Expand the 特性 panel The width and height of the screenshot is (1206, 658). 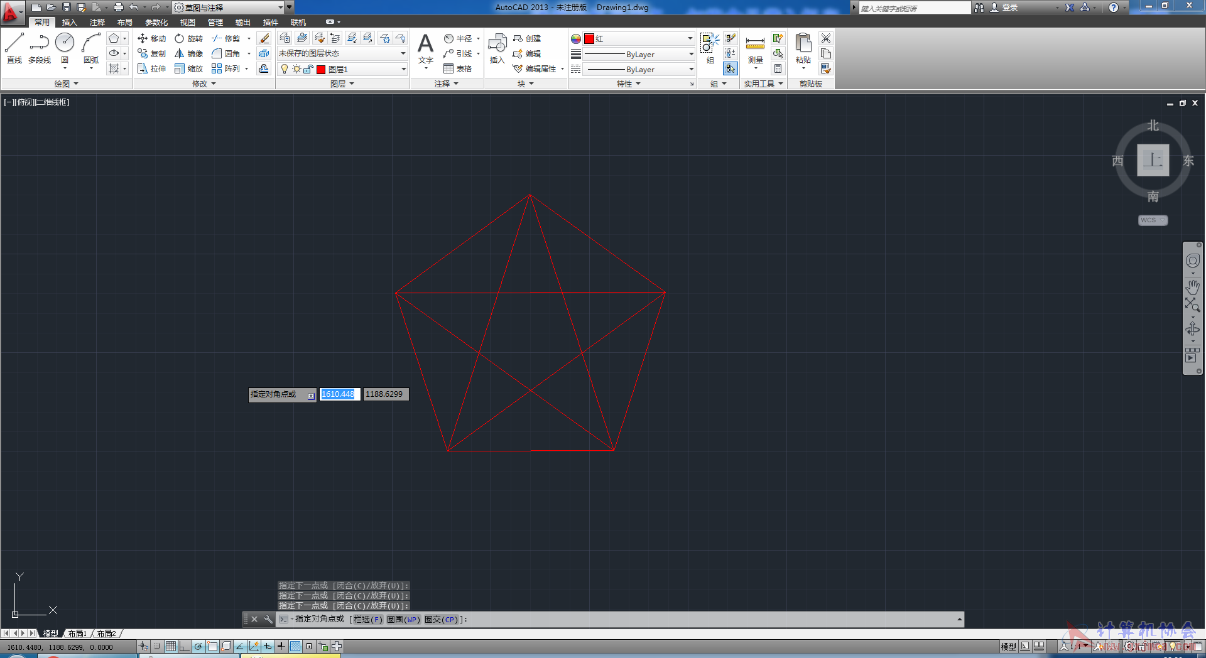629,84
